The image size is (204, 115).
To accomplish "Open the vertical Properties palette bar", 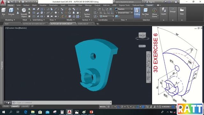I will (2, 65).
